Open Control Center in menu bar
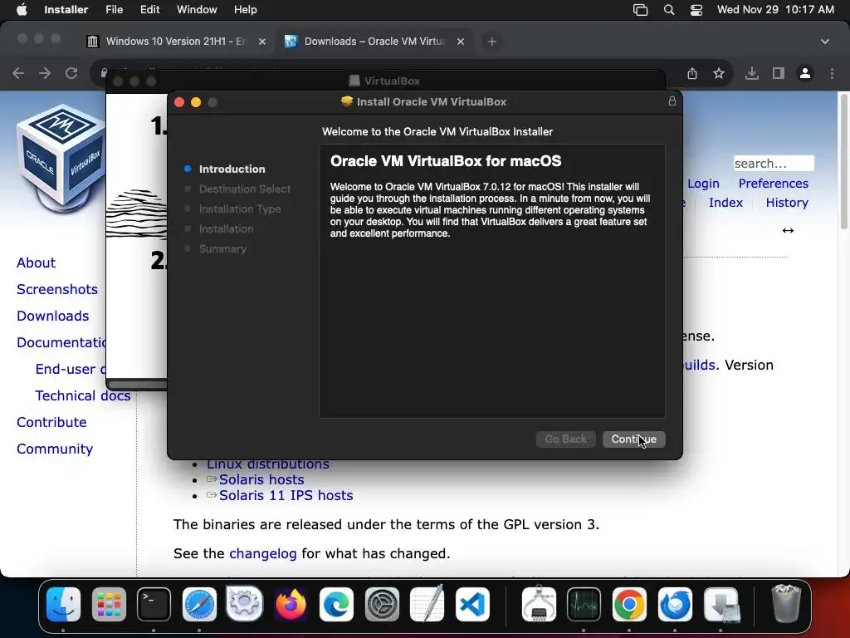Viewport: 850px width, 638px height. point(696,10)
